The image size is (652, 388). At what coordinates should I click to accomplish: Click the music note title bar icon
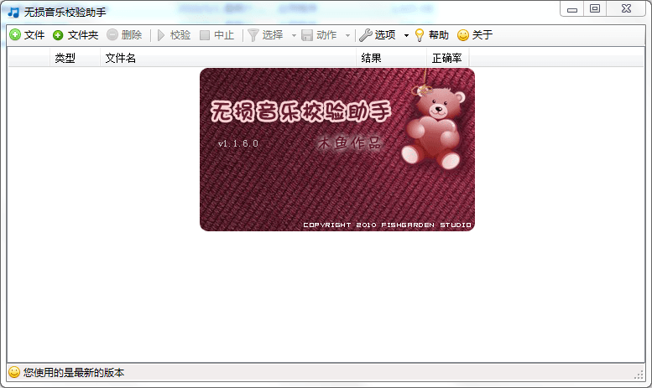click(x=13, y=12)
